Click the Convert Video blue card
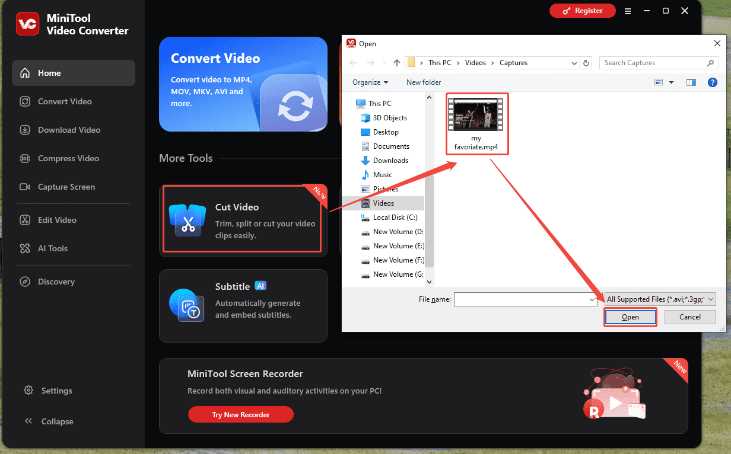731x454 pixels. (243, 84)
